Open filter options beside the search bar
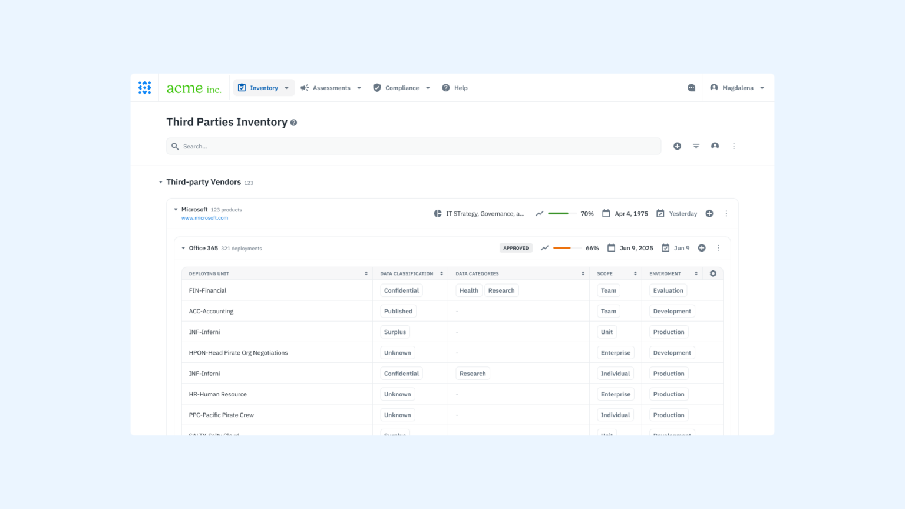Image resolution: width=905 pixels, height=509 pixels. 696,146
